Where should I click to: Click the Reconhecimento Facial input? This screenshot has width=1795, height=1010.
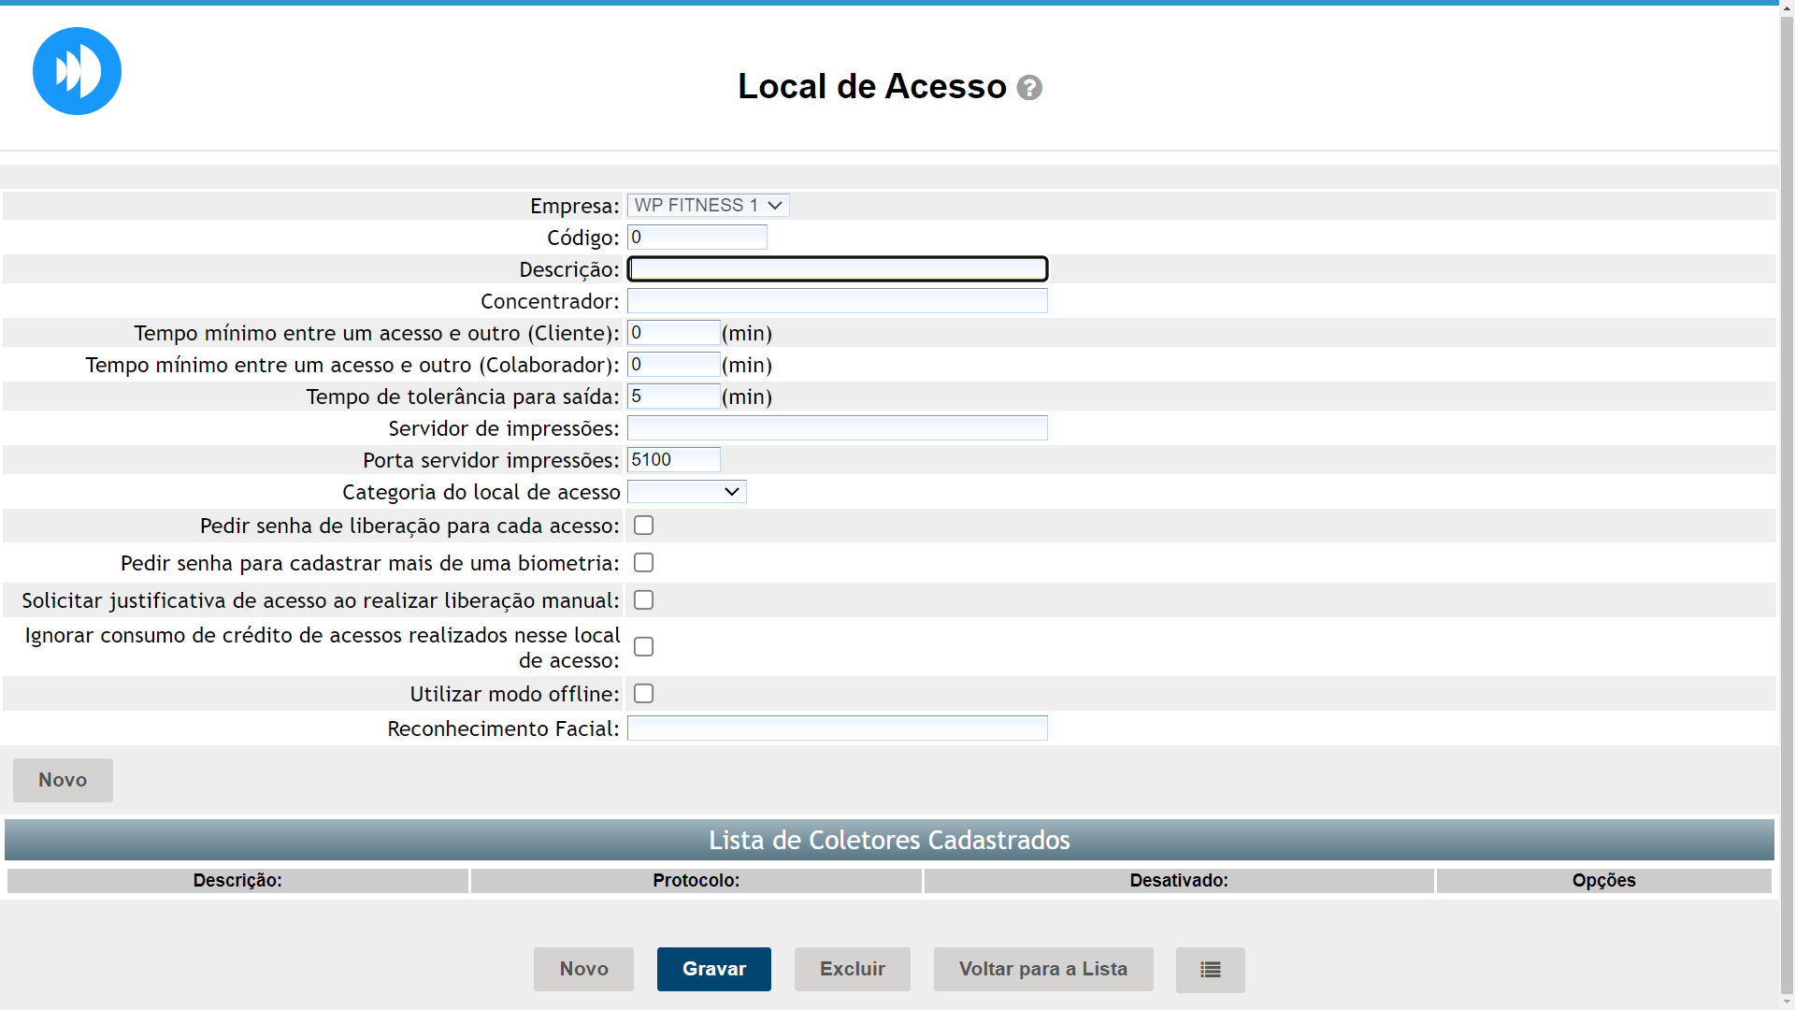[x=837, y=729]
